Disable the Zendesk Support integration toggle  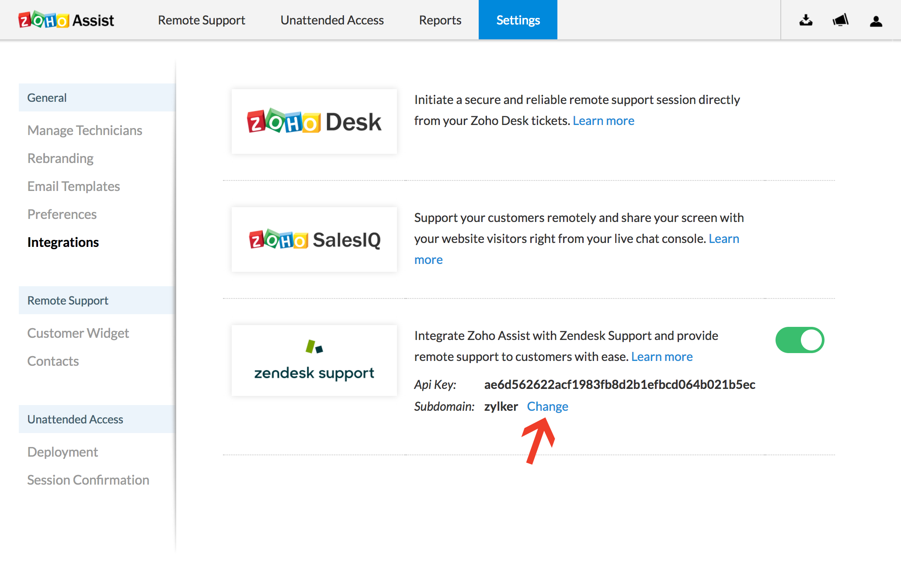tap(800, 340)
